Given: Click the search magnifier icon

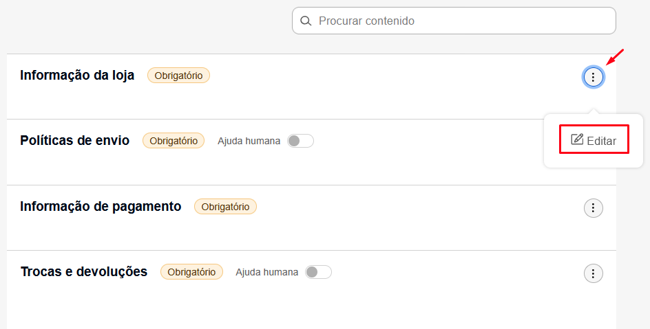Looking at the screenshot, I should click(306, 21).
